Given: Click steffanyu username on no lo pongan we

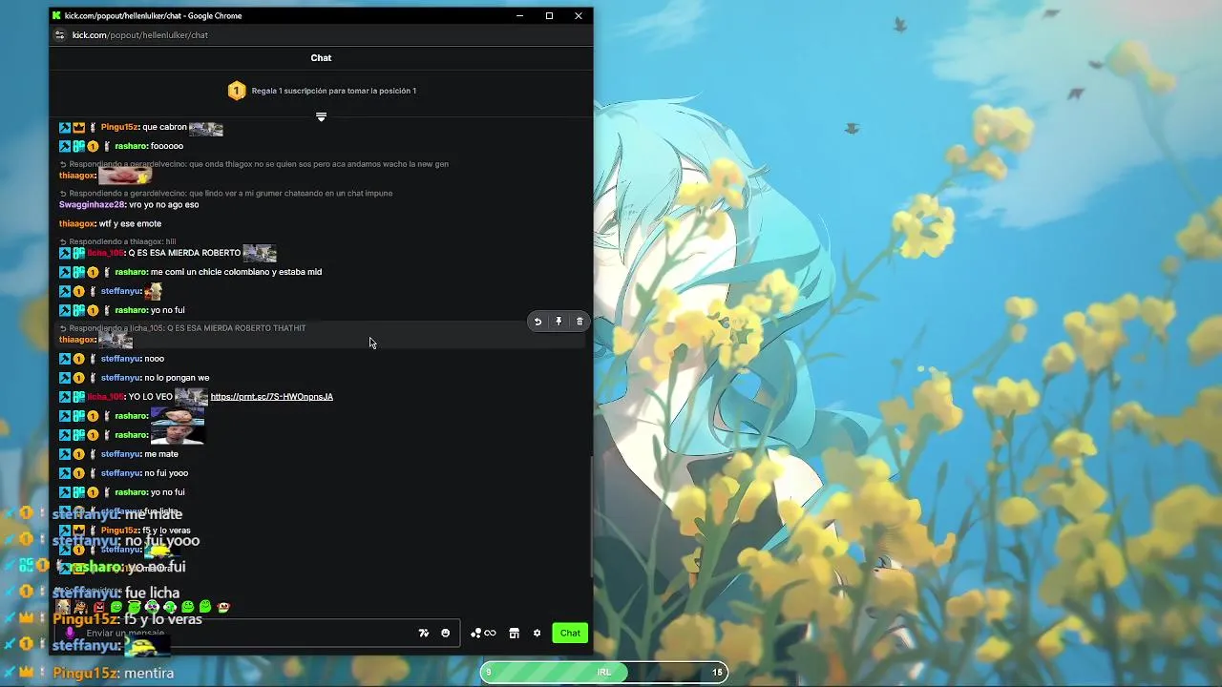Looking at the screenshot, I should [120, 378].
